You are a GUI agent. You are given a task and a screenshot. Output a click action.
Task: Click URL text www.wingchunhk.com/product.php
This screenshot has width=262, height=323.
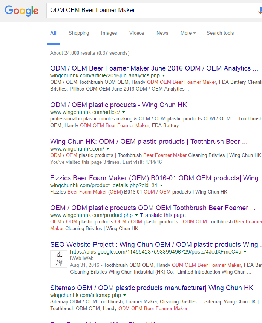[91, 215]
